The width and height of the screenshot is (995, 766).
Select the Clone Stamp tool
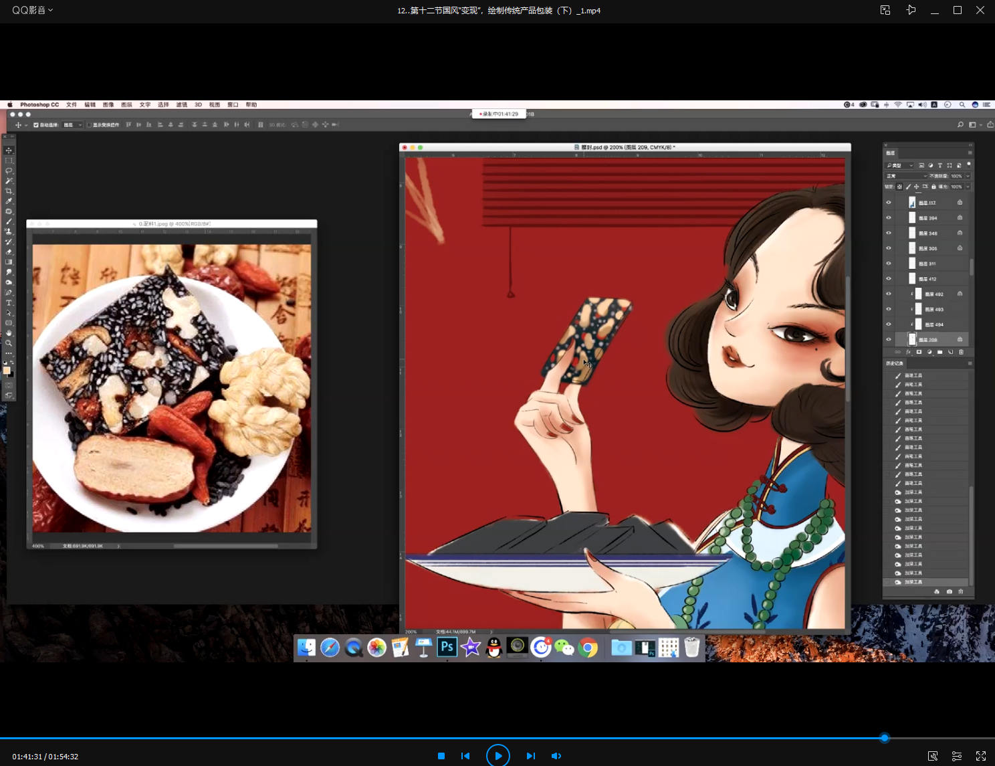coord(9,231)
